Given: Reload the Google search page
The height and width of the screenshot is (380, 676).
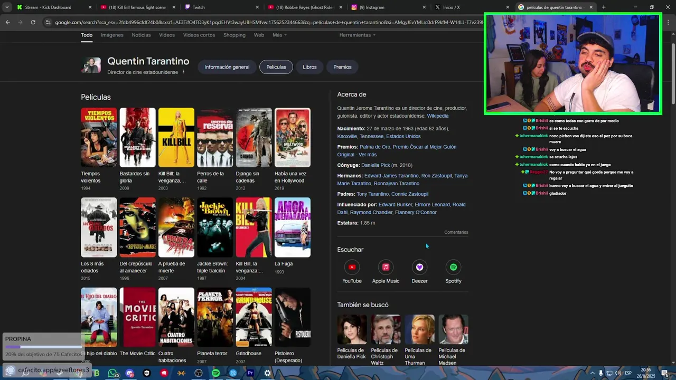Looking at the screenshot, I should (33, 22).
